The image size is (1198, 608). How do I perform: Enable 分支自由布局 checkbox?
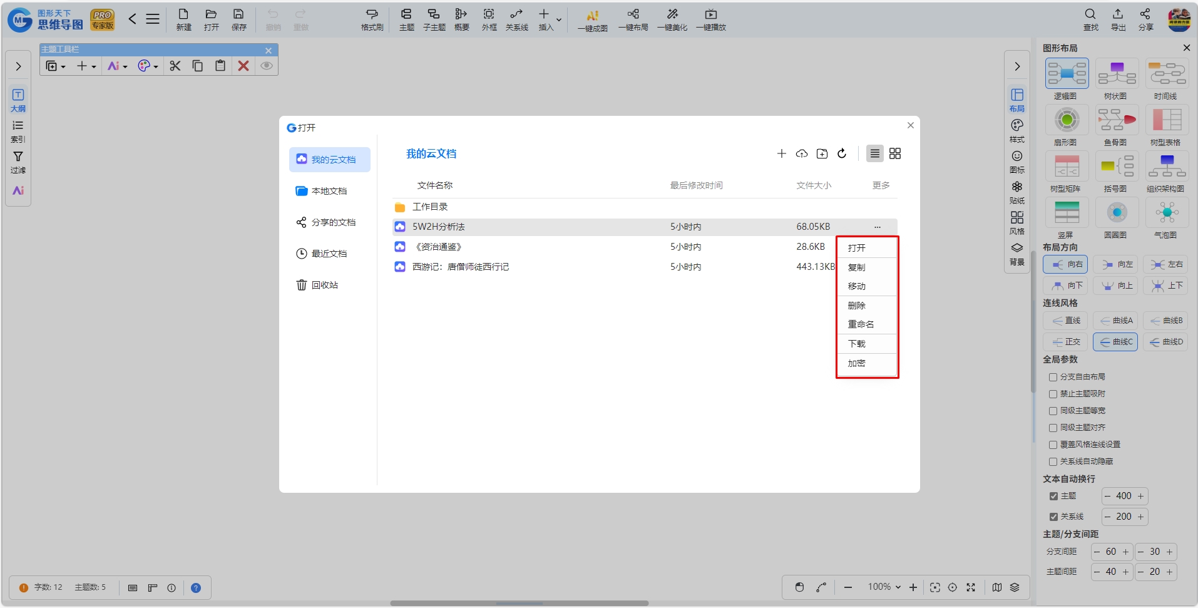point(1053,377)
